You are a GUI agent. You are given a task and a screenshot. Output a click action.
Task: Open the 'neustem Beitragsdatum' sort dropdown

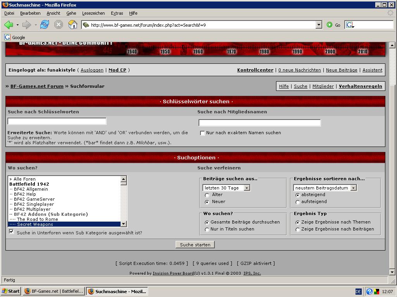[325, 188]
